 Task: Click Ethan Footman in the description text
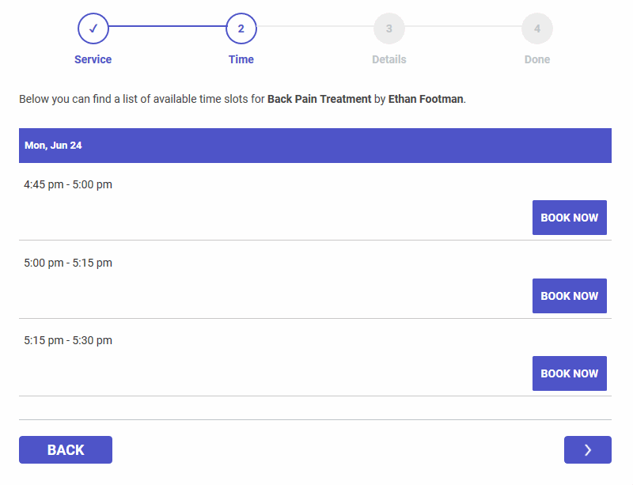coord(425,99)
